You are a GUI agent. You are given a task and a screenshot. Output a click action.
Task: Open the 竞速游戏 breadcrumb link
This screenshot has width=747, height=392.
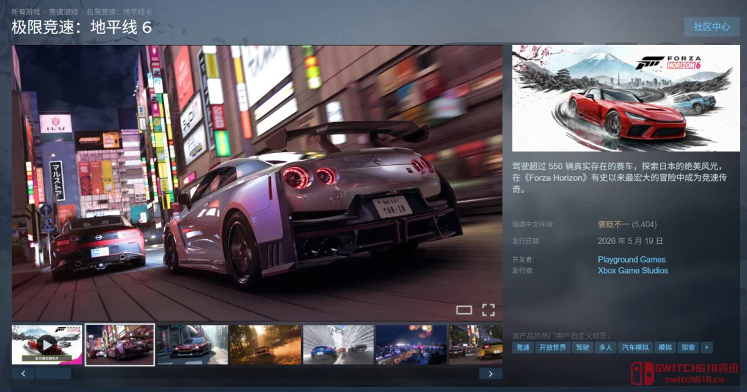(x=63, y=12)
